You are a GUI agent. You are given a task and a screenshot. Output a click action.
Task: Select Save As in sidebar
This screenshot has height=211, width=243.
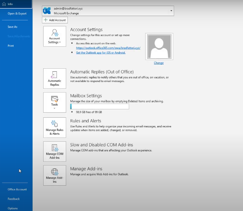pos(12,27)
